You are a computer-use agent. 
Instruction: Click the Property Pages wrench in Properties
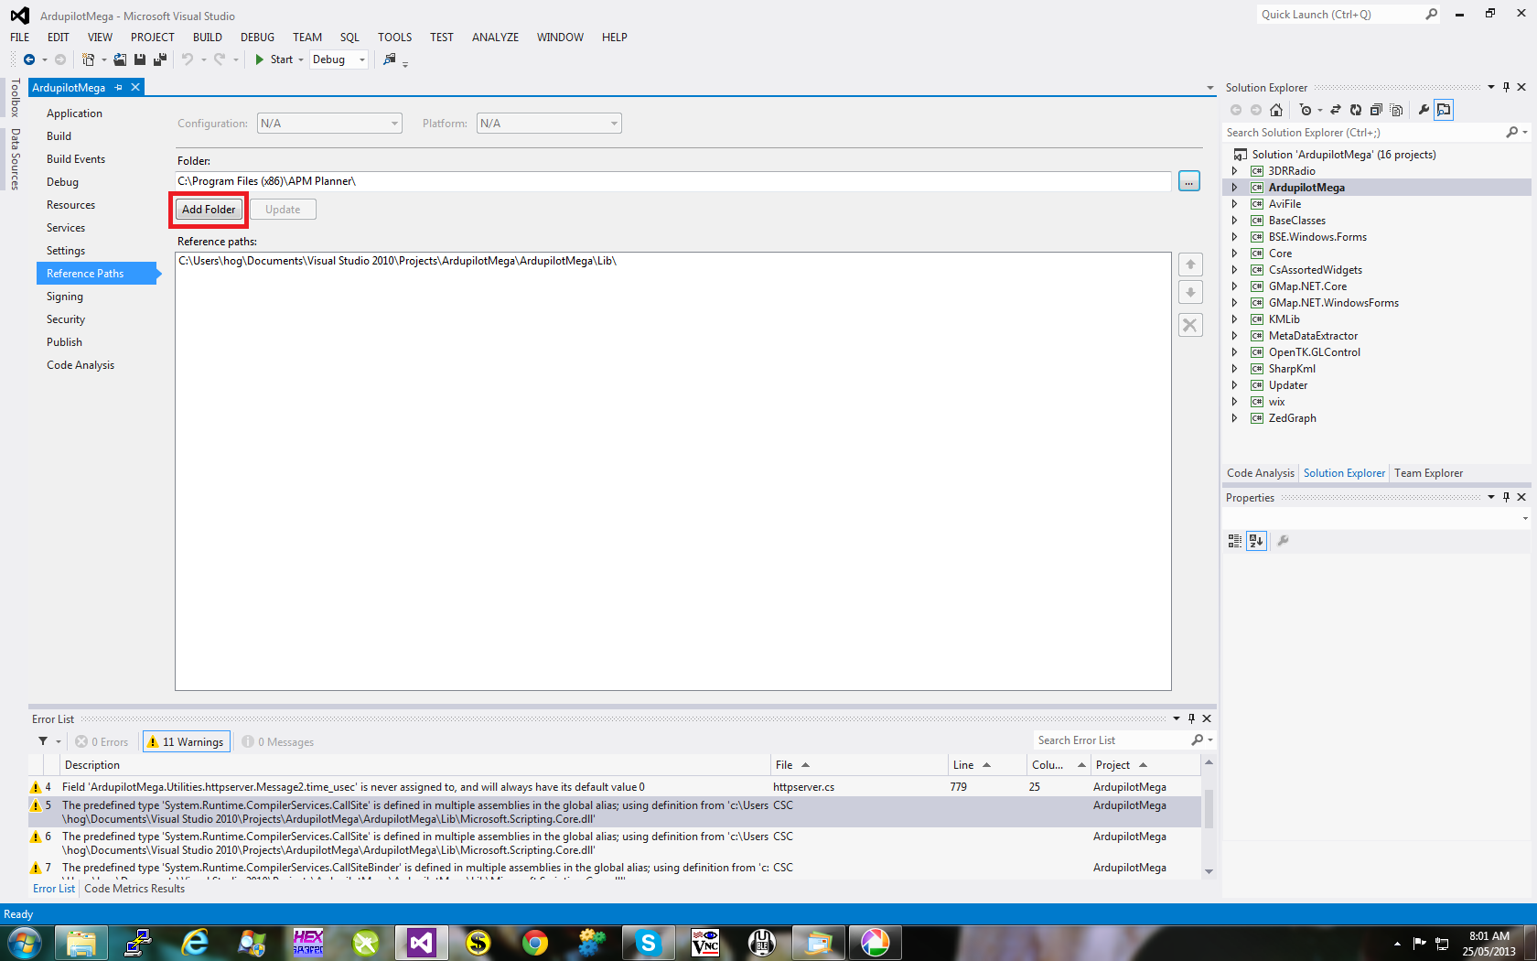[x=1283, y=541]
